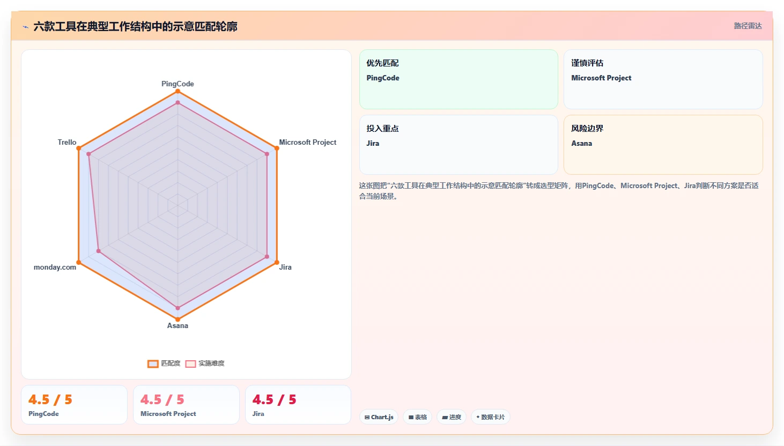
Task: Open the 谨慎评估 Microsoft Project card
Action: [663, 79]
